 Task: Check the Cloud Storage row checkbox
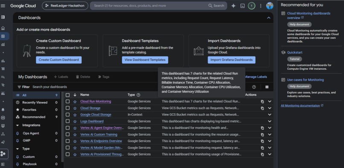tap(67, 108)
